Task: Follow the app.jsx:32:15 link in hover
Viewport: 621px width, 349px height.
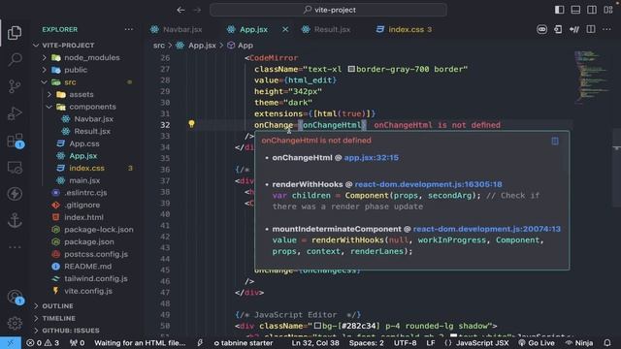Action: [371, 157]
